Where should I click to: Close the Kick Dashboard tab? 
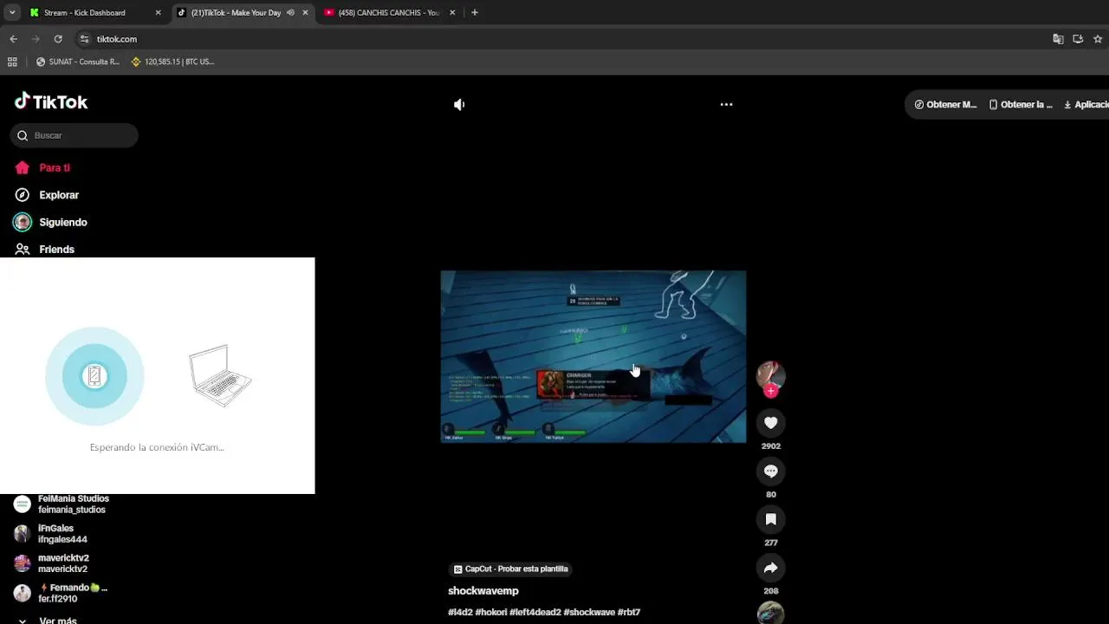coord(158,13)
